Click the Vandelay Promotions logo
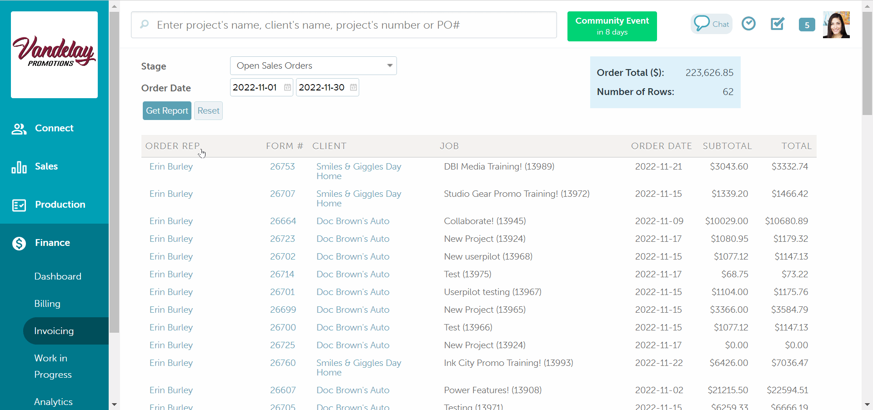The height and width of the screenshot is (410, 873). [x=54, y=55]
